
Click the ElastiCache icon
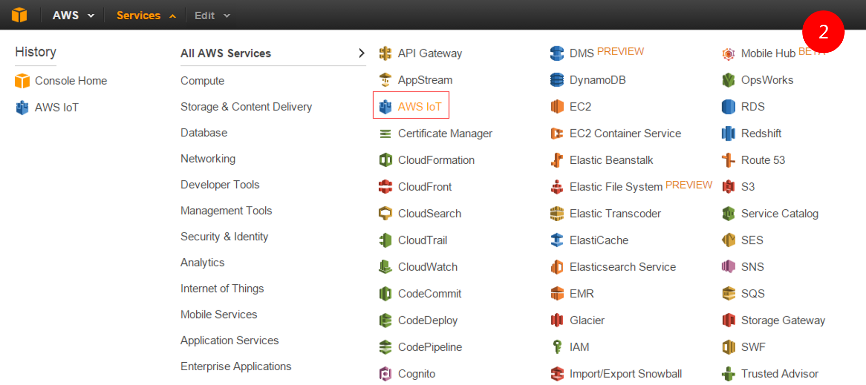click(x=557, y=240)
